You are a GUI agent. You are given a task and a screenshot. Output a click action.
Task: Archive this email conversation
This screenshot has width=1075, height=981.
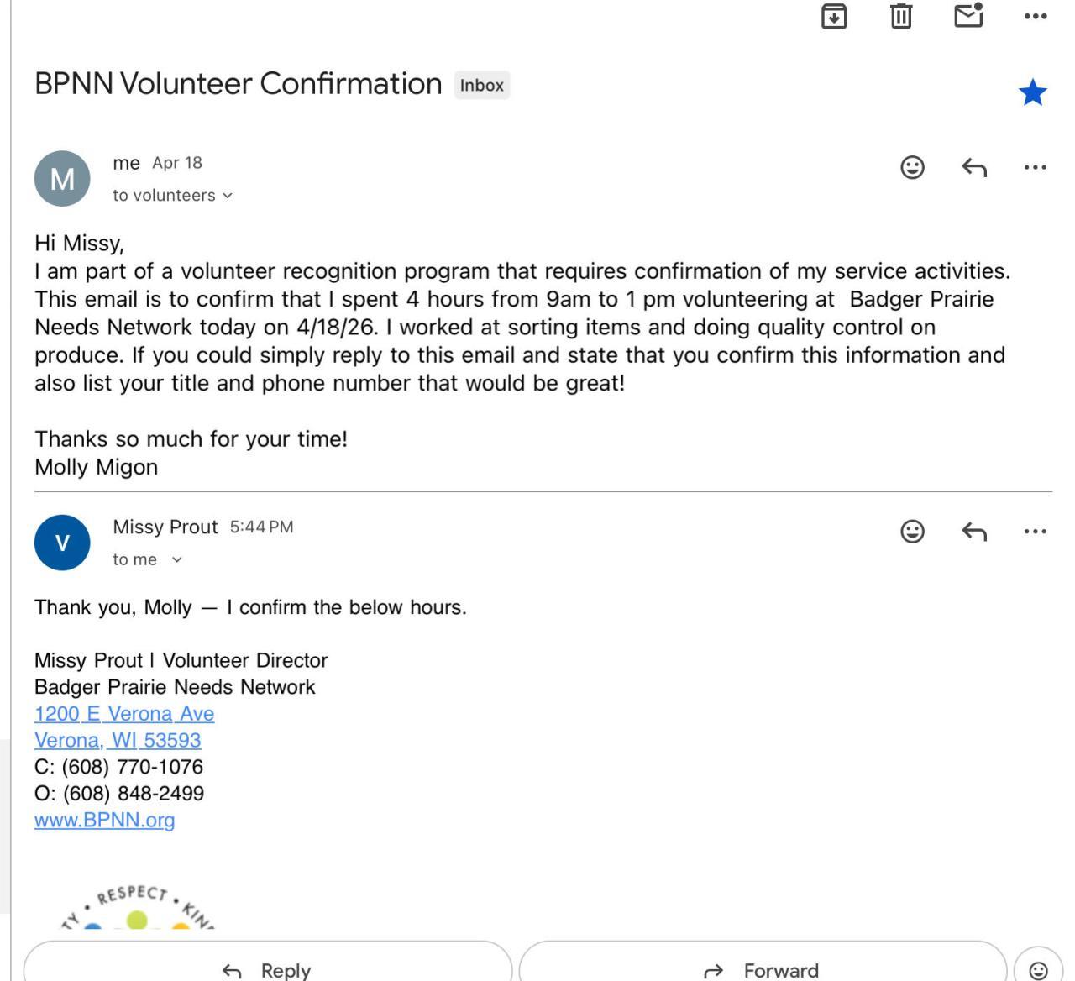tap(833, 16)
